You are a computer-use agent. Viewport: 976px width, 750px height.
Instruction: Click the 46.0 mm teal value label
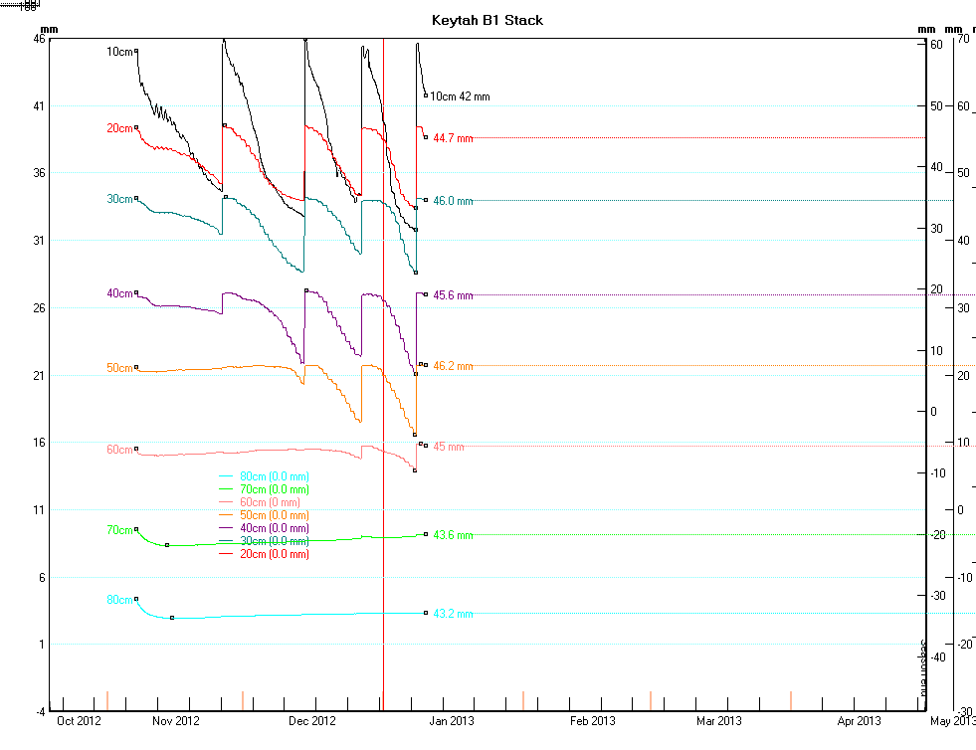[453, 201]
